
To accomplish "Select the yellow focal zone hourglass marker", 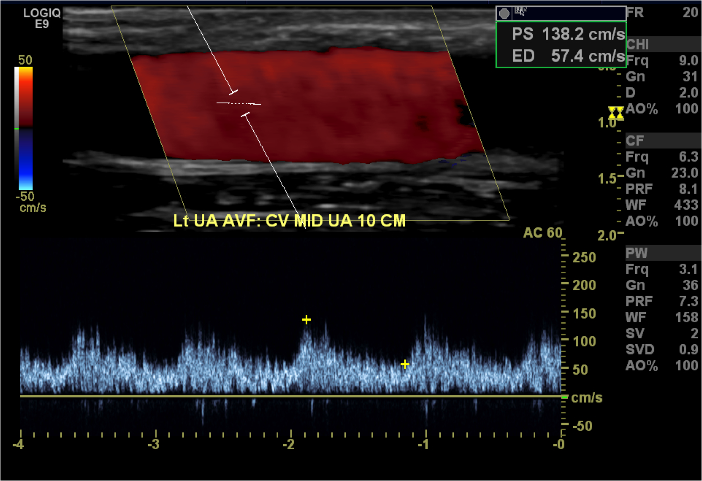I will [x=616, y=113].
